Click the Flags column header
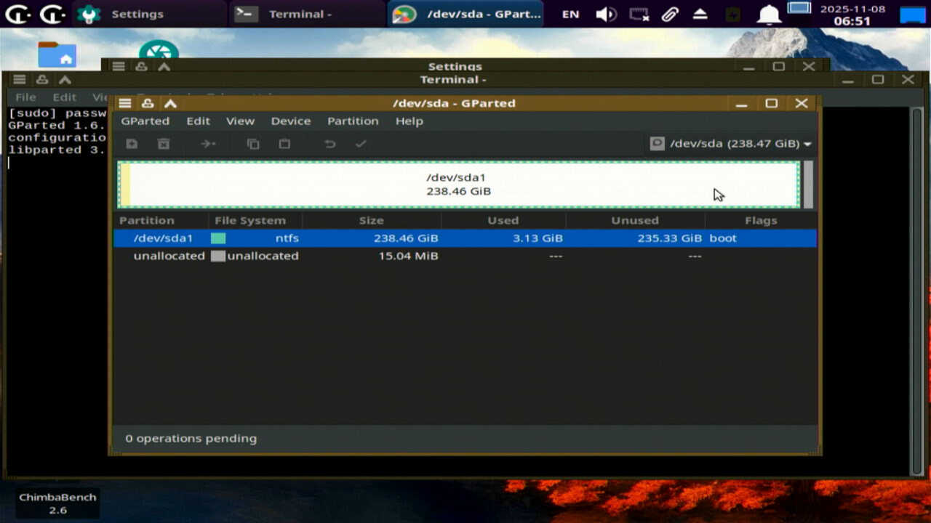This screenshot has height=523, width=931. point(761,220)
